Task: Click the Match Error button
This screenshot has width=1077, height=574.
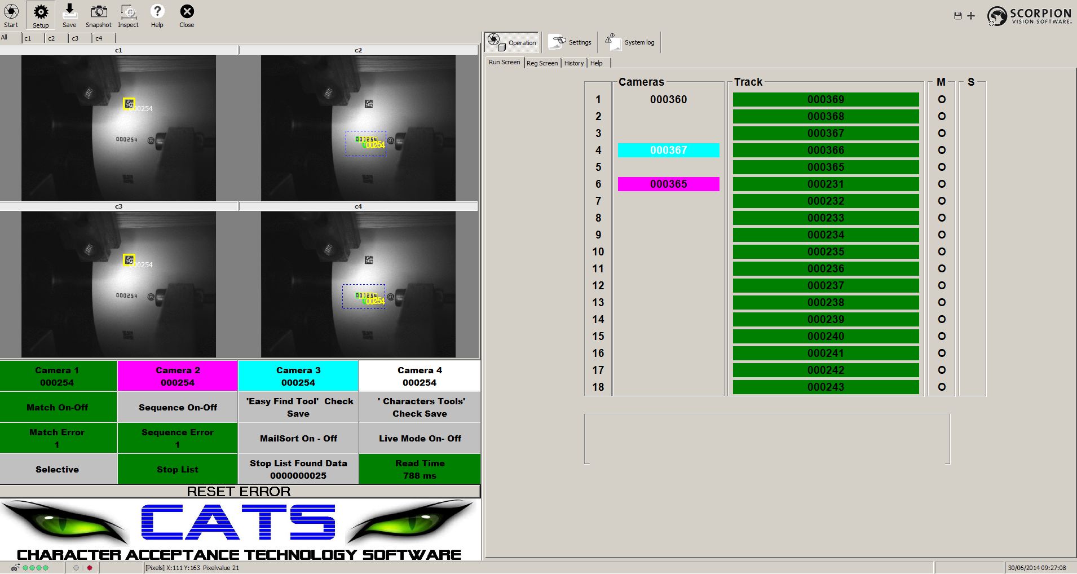Action: coord(58,438)
